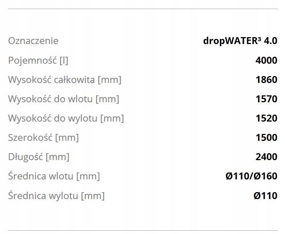Click the "Wysokość całkowita [mm]" label
Screen dimensions: 285x234
point(64,79)
